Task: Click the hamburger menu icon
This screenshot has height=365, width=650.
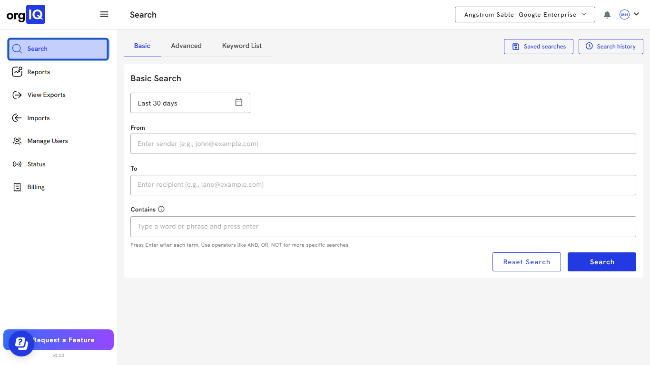Action: (104, 14)
